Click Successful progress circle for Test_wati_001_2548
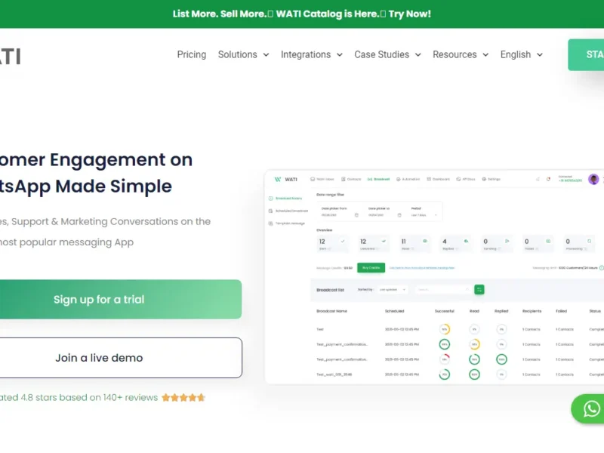604x453 pixels. tap(445, 374)
